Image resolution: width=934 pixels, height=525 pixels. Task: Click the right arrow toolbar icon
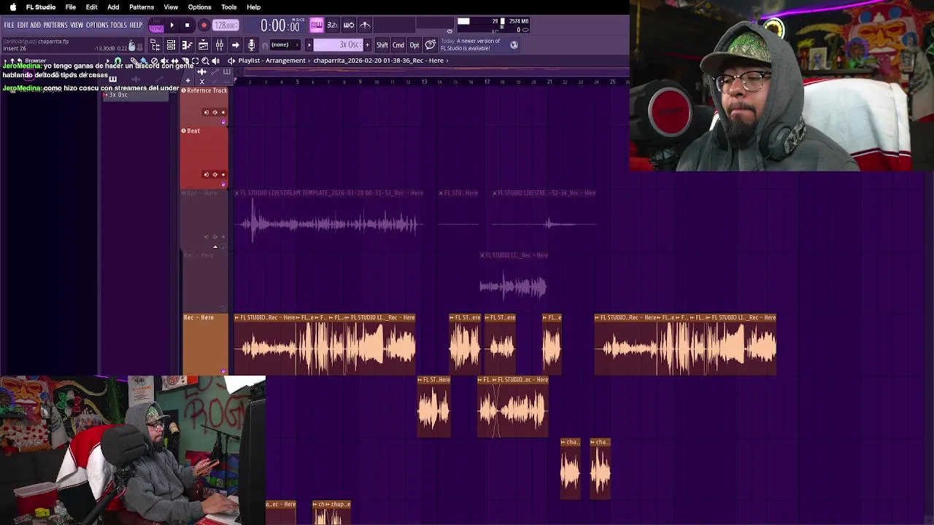click(235, 45)
